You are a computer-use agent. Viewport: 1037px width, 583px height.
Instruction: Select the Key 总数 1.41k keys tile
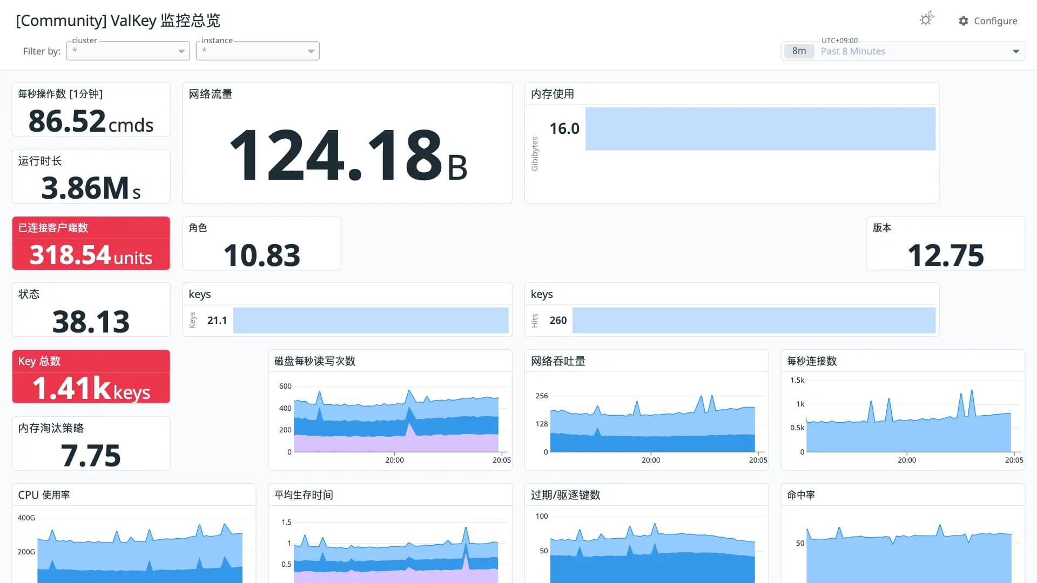[x=91, y=377]
